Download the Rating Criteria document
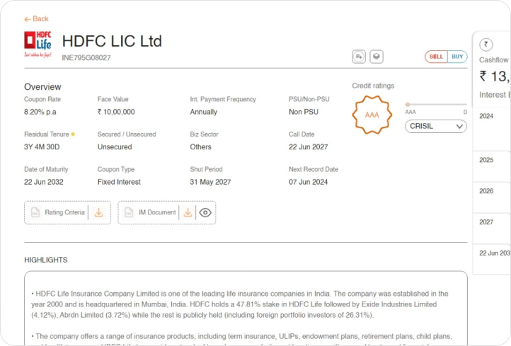 [x=99, y=212]
